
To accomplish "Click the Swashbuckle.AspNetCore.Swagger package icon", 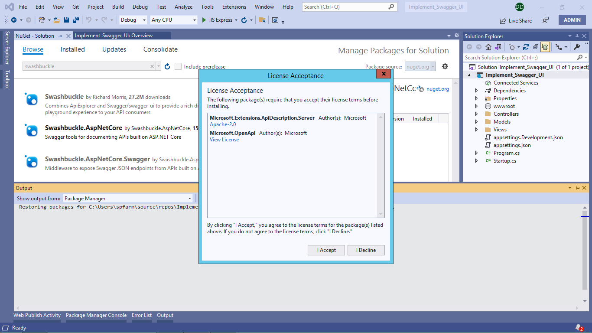I will coord(31,162).
